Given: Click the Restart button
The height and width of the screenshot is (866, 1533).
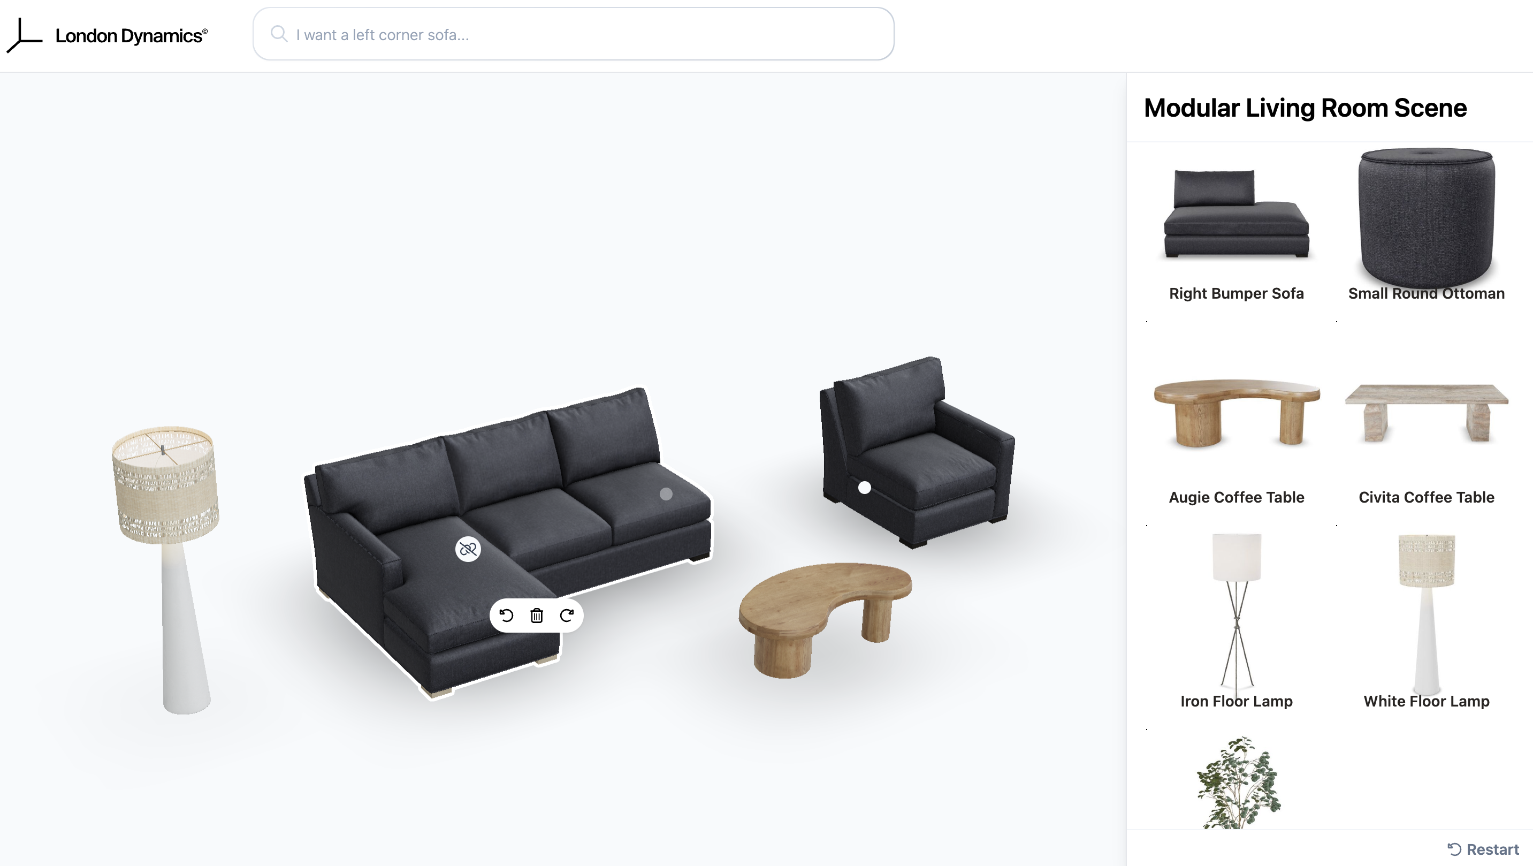Looking at the screenshot, I should pos(1483,849).
